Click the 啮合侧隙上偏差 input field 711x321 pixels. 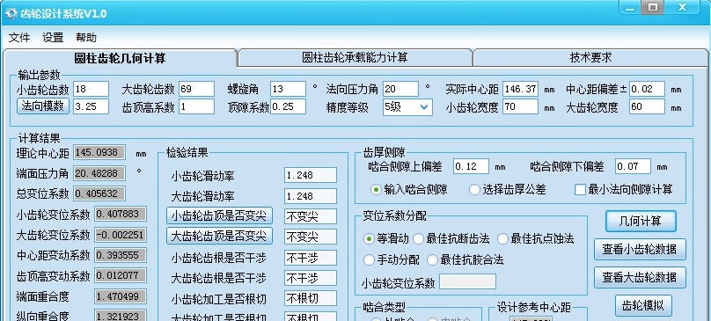pos(471,166)
